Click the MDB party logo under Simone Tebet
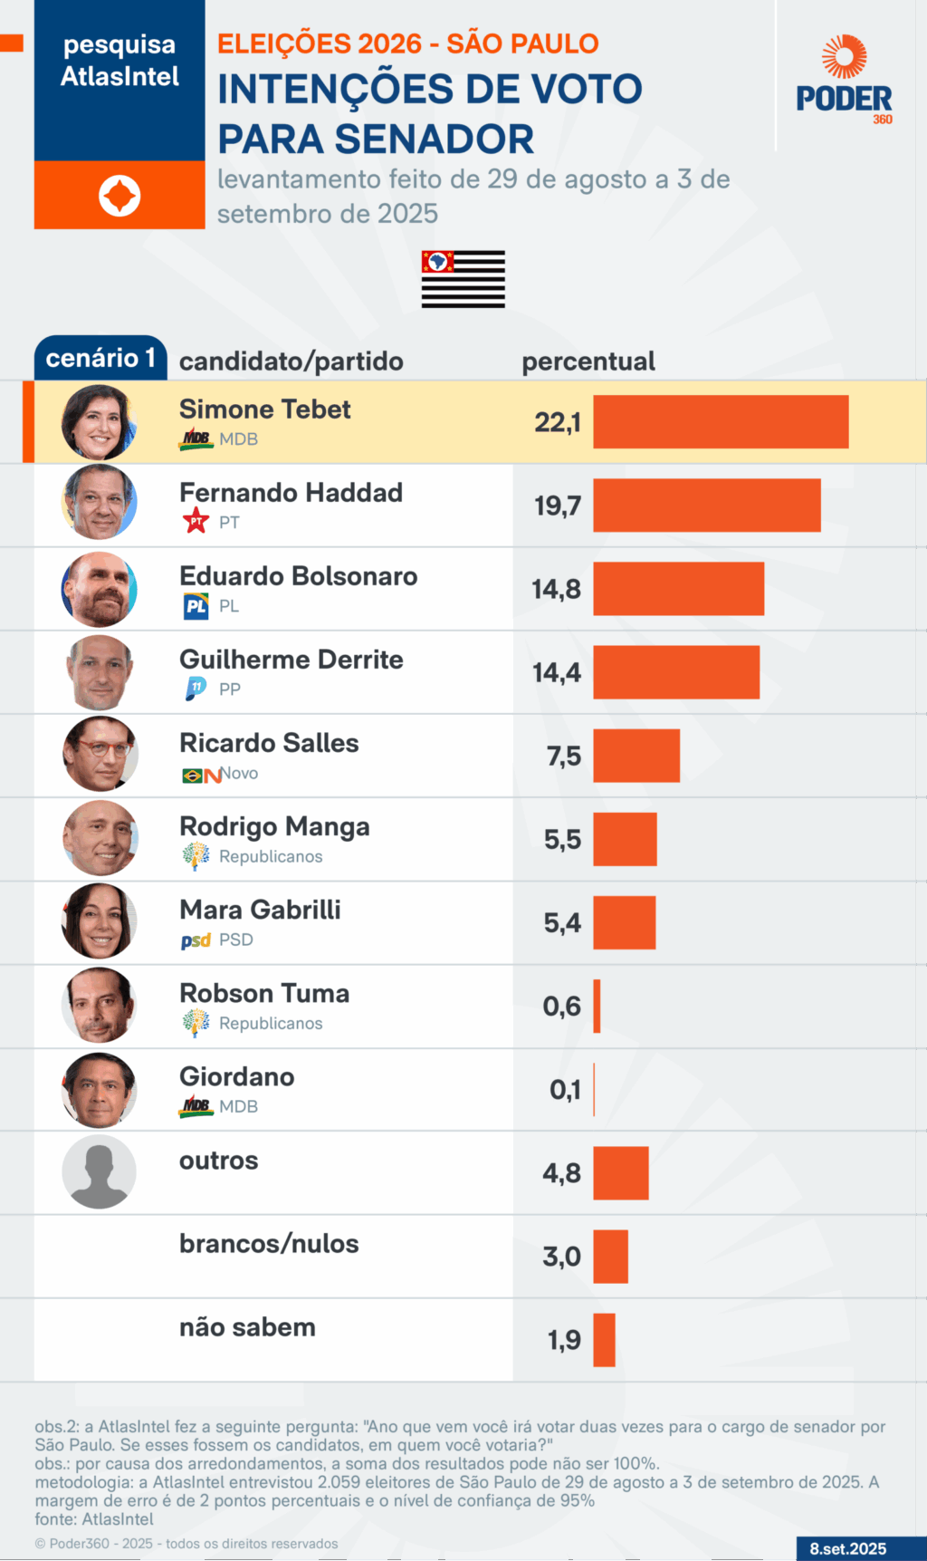The image size is (927, 1561). [x=196, y=439]
